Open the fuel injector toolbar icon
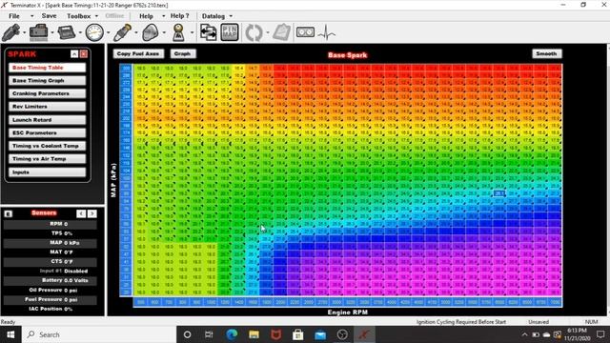The height and width of the screenshot is (343, 610). pyautogui.click(x=10, y=32)
